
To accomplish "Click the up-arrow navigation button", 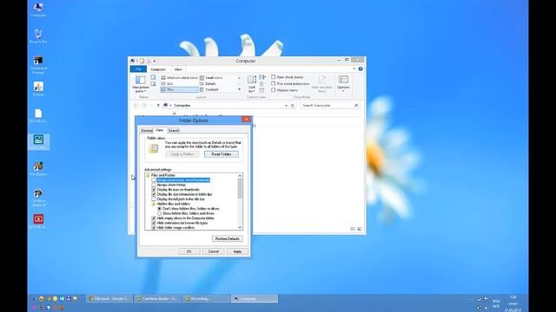I will [x=158, y=106].
